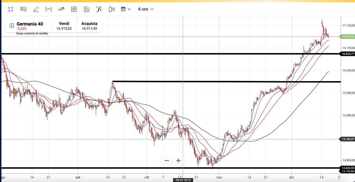355x182 pixels.
Task: Open the four-square layout grid icon
Action: (74, 9)
